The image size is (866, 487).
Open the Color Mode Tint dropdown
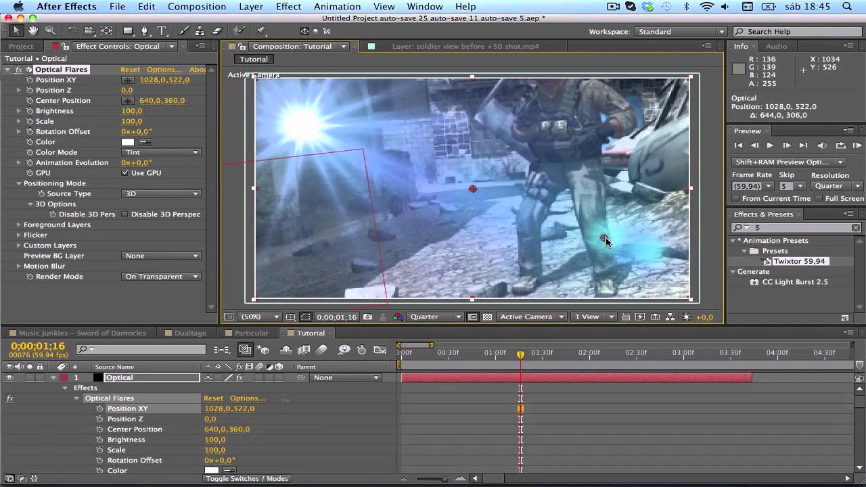(x=161, y=152)
